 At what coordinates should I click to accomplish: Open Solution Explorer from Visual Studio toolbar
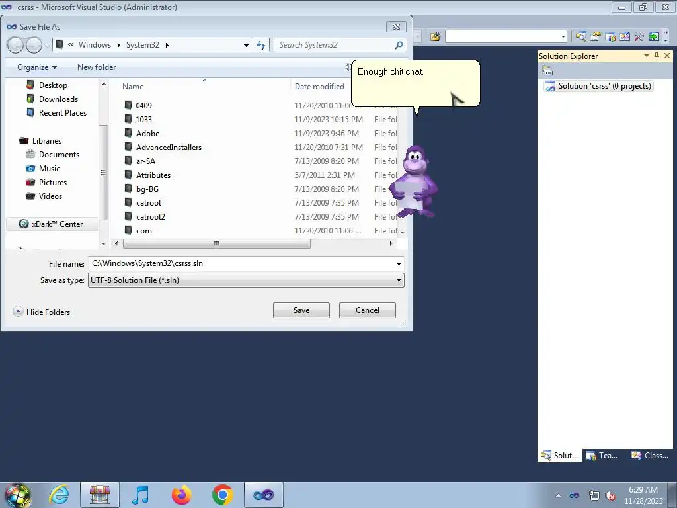pyautogui.click(x=580, y=37)
